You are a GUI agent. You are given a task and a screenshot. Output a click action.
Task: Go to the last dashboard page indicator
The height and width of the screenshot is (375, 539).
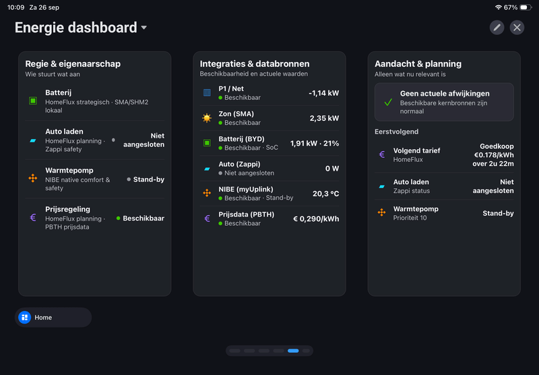(x=306, y=351)
